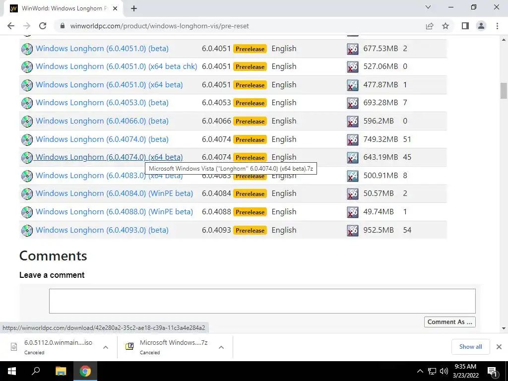Click Show all downloads
This screenshot has height=381, width=508.
click(x=470, y=347)
